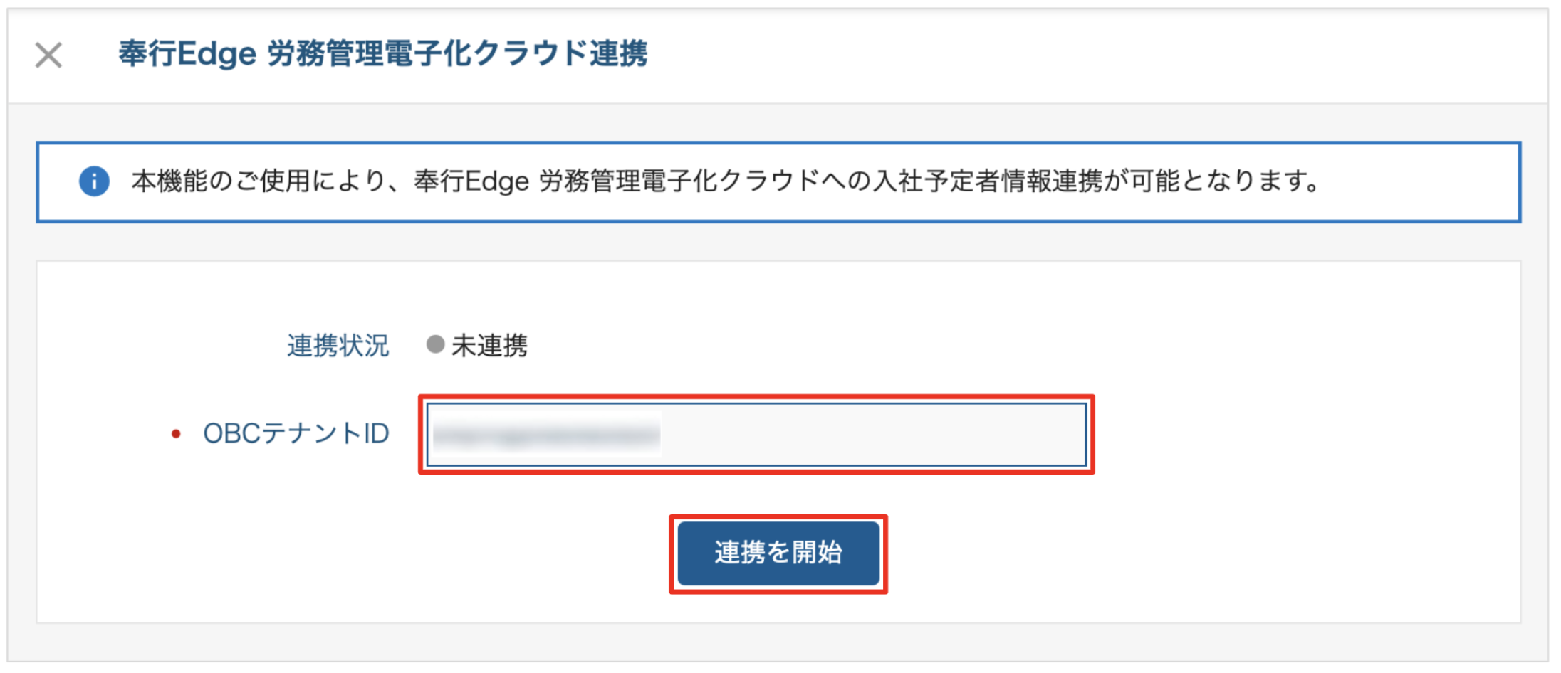
Task: Click the 奉行Edge 労務管理電子化クラウド連携 title
Action: point(383,54)
